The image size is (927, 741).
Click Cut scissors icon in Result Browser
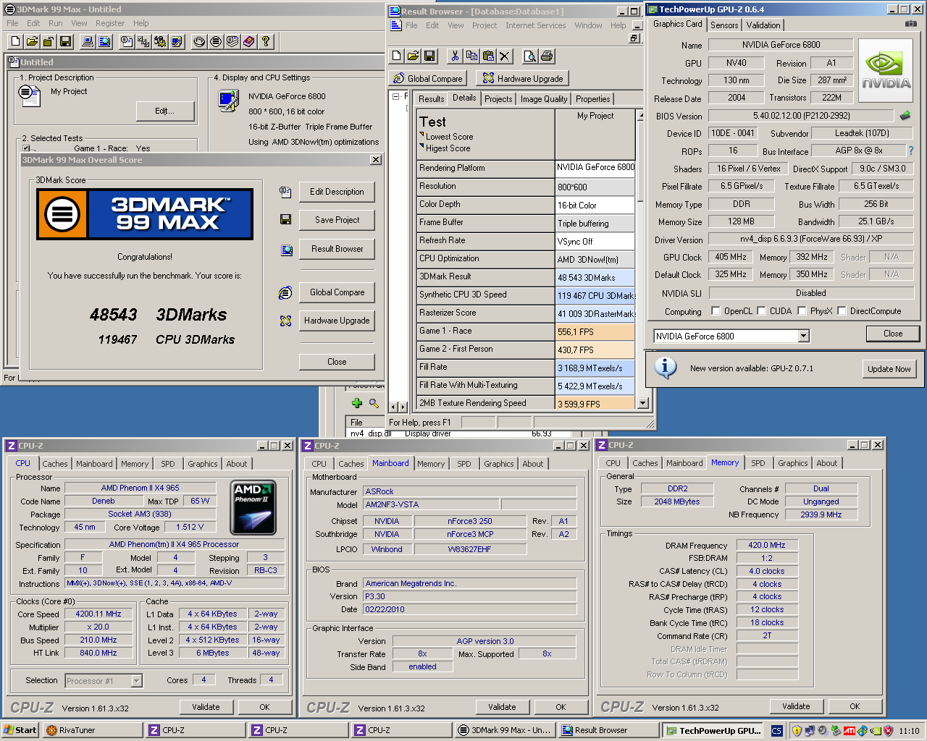pyautogui.click(x=454, y=56)
